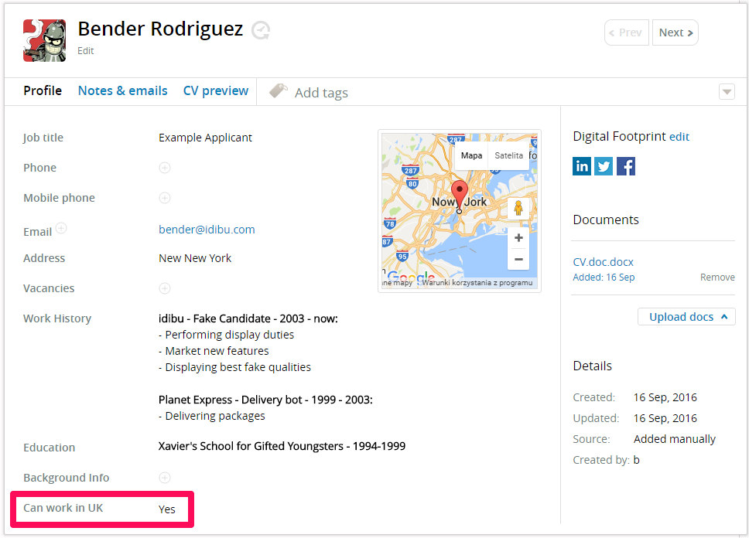Screen dimensions: 749x538
Task: Add another email via plus icon
Action: [61, 228]
